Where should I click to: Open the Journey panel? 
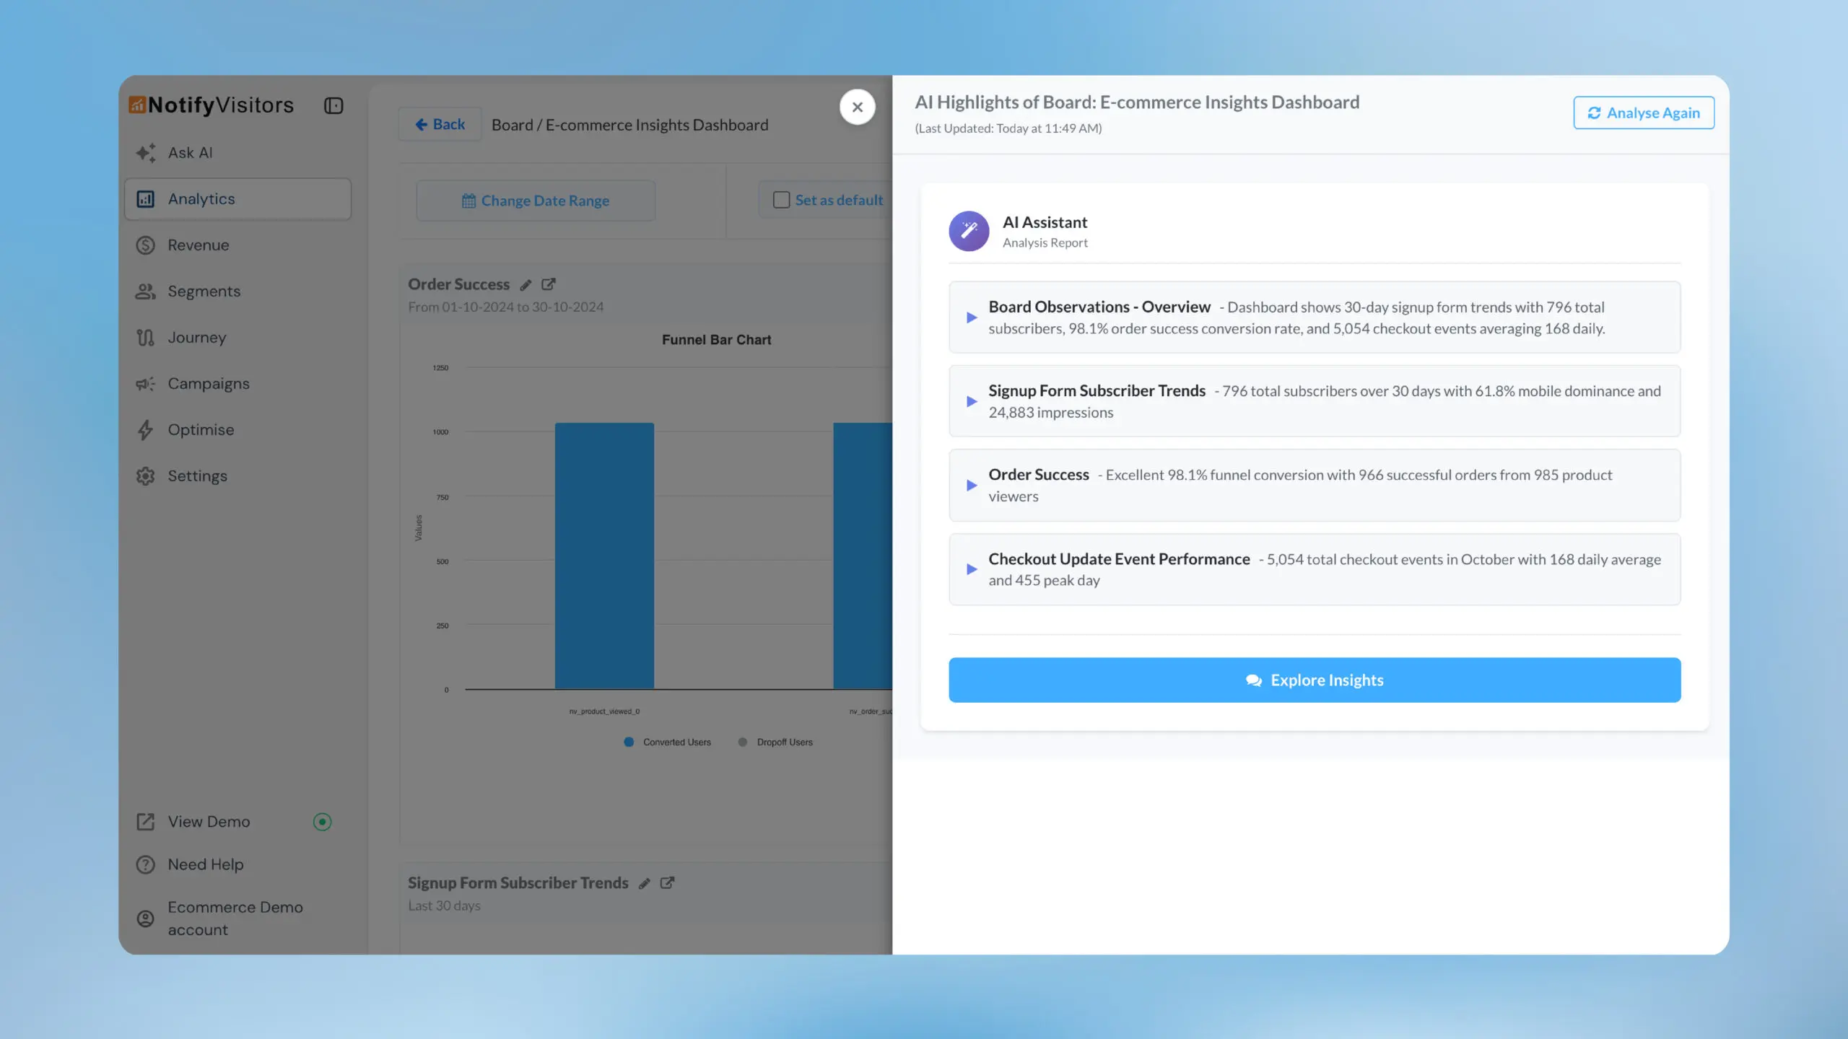point(197,337)
